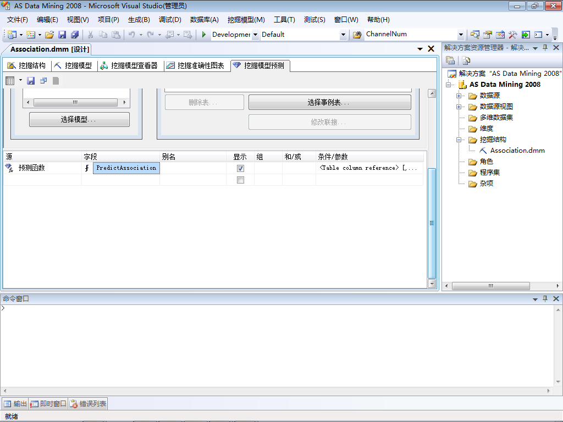
Task: Switch the query view with the grid icon
Action: [x=10, y=81]
